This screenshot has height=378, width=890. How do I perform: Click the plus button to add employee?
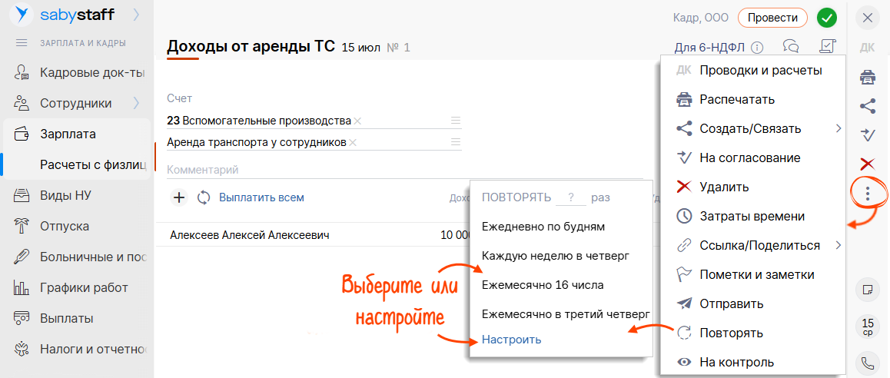[x=179, y=197]
